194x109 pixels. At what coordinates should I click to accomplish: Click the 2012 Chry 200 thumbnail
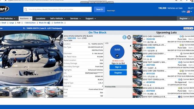coord(138,74)
